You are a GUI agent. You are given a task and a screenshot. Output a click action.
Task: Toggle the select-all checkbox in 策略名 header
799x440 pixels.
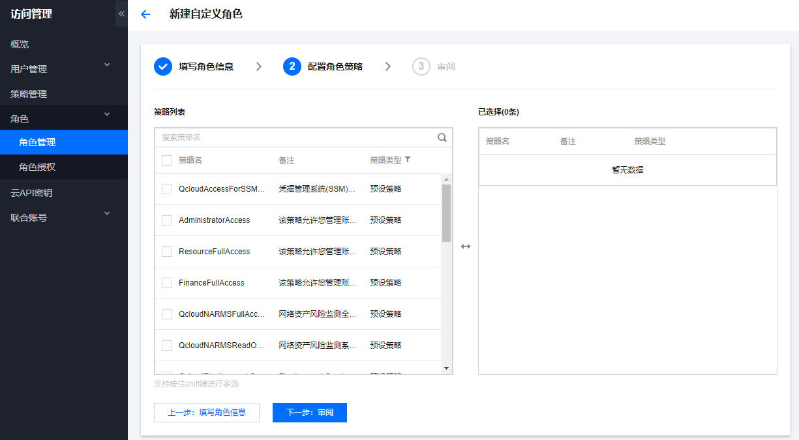tap(167, 160)
